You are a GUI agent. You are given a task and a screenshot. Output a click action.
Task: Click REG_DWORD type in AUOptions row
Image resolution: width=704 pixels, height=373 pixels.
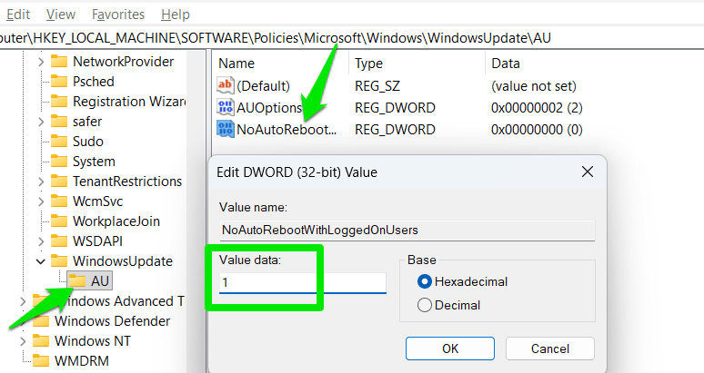tap(395, 108)
